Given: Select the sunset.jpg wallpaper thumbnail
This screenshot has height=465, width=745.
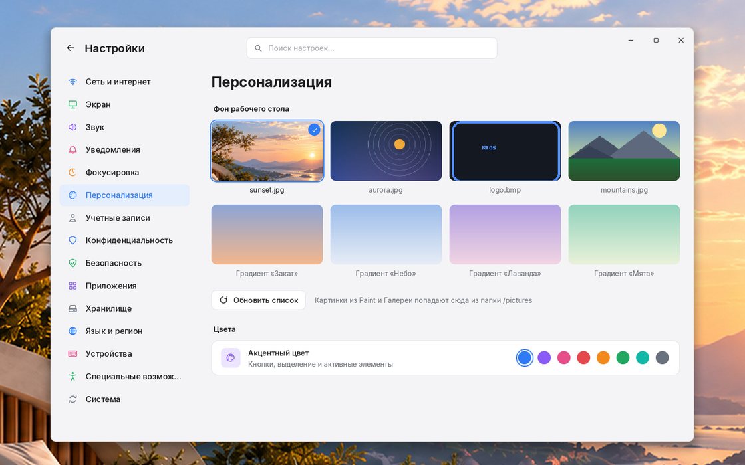Looking at the screenshot, I should click(267, 151).
